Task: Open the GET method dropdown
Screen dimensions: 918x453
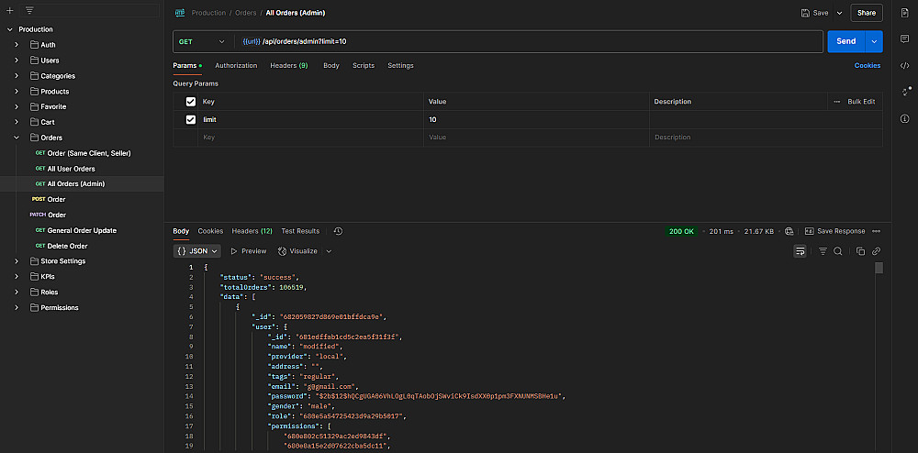Action: [x=202, y=41]
